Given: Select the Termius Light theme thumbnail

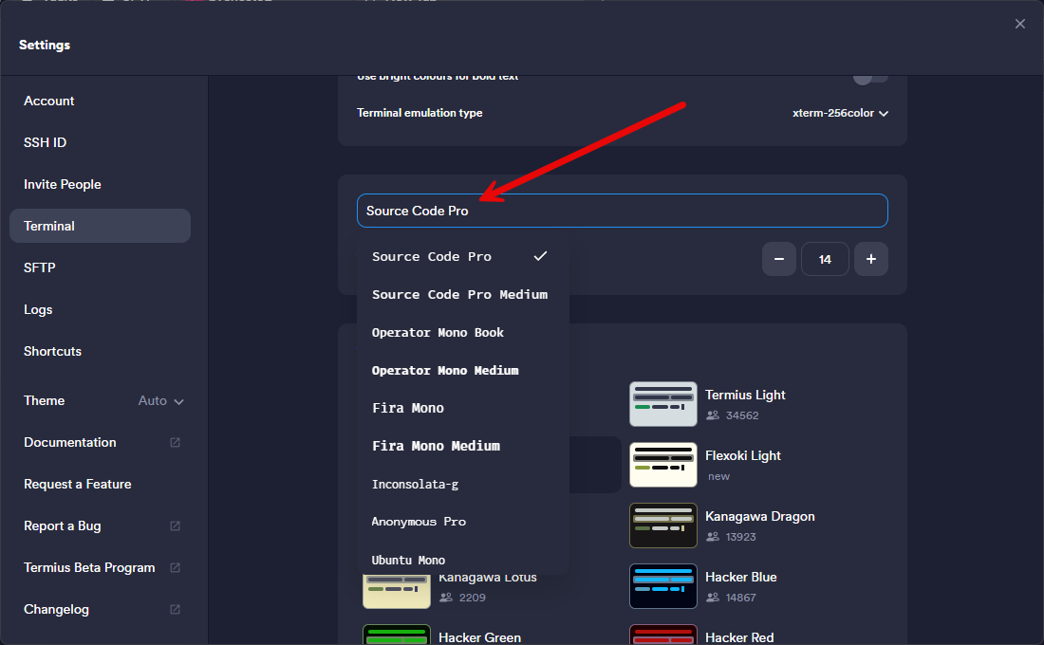Looking at the screenshot, I should click(x=662, y=404).
